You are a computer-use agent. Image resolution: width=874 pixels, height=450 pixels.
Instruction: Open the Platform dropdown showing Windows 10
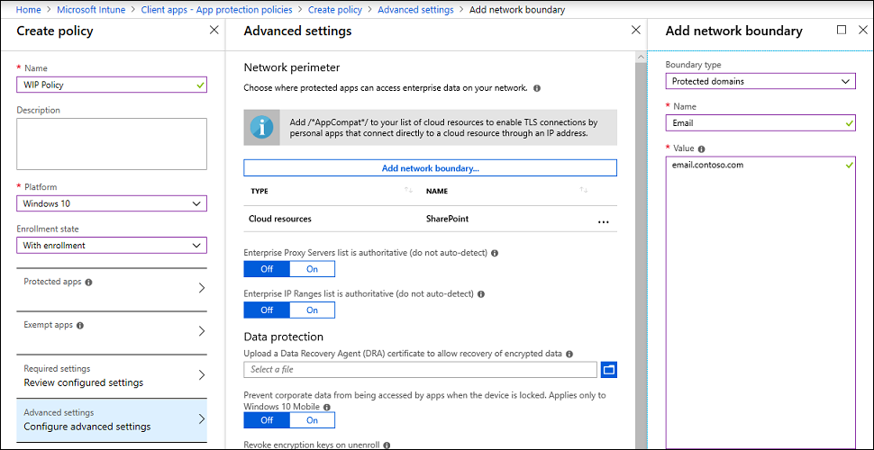click(112, 203)
